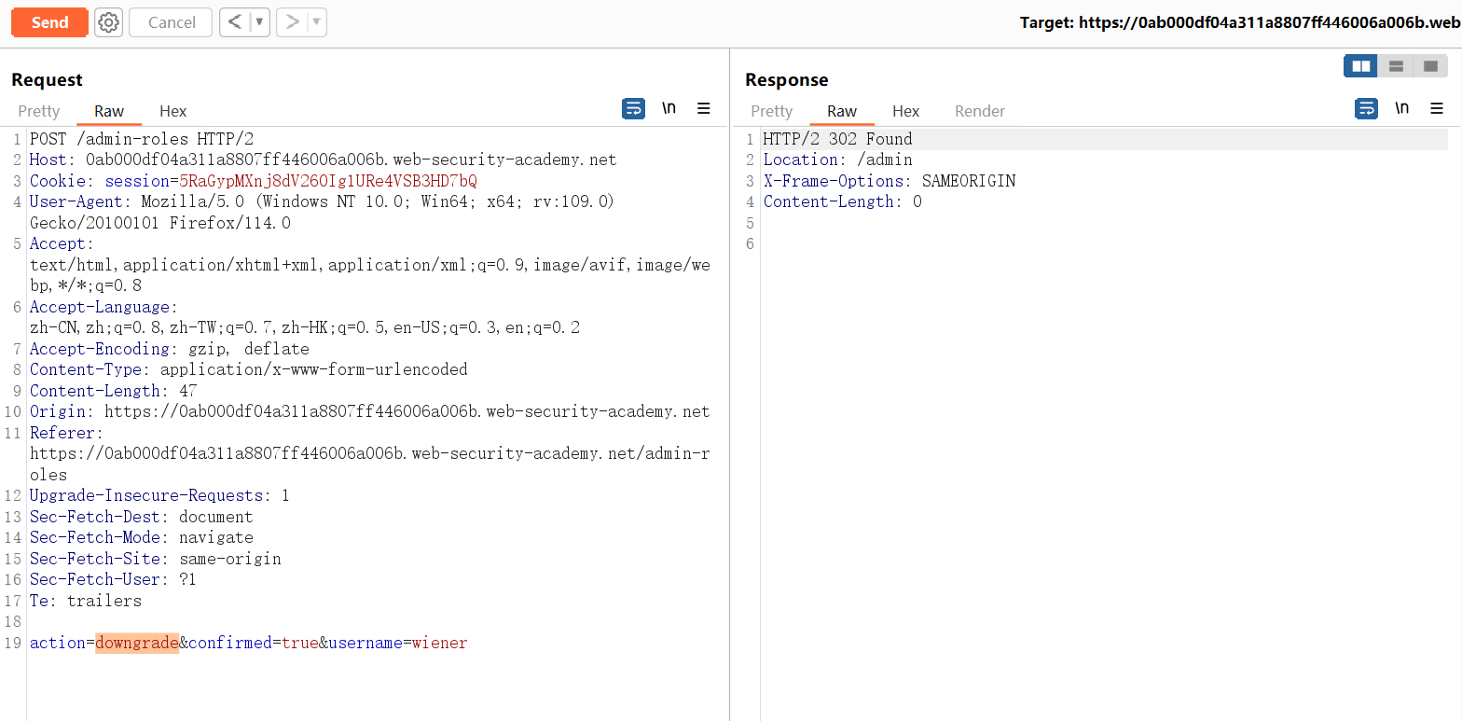This screenshot has width=1462, height=721.
Task: Click the highlighted 'downgrade' value in request body
Action: 137,643
